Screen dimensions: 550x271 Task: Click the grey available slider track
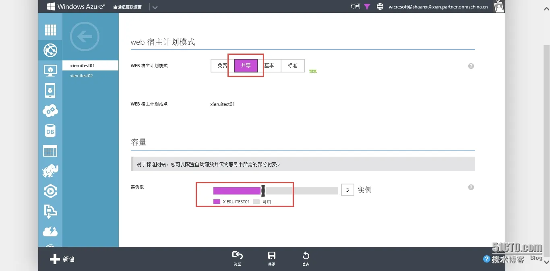point(302,191)
